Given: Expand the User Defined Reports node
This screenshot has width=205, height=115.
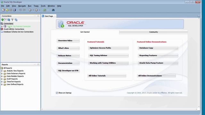Looking at the screenshot, I should [x=2, y=84].
